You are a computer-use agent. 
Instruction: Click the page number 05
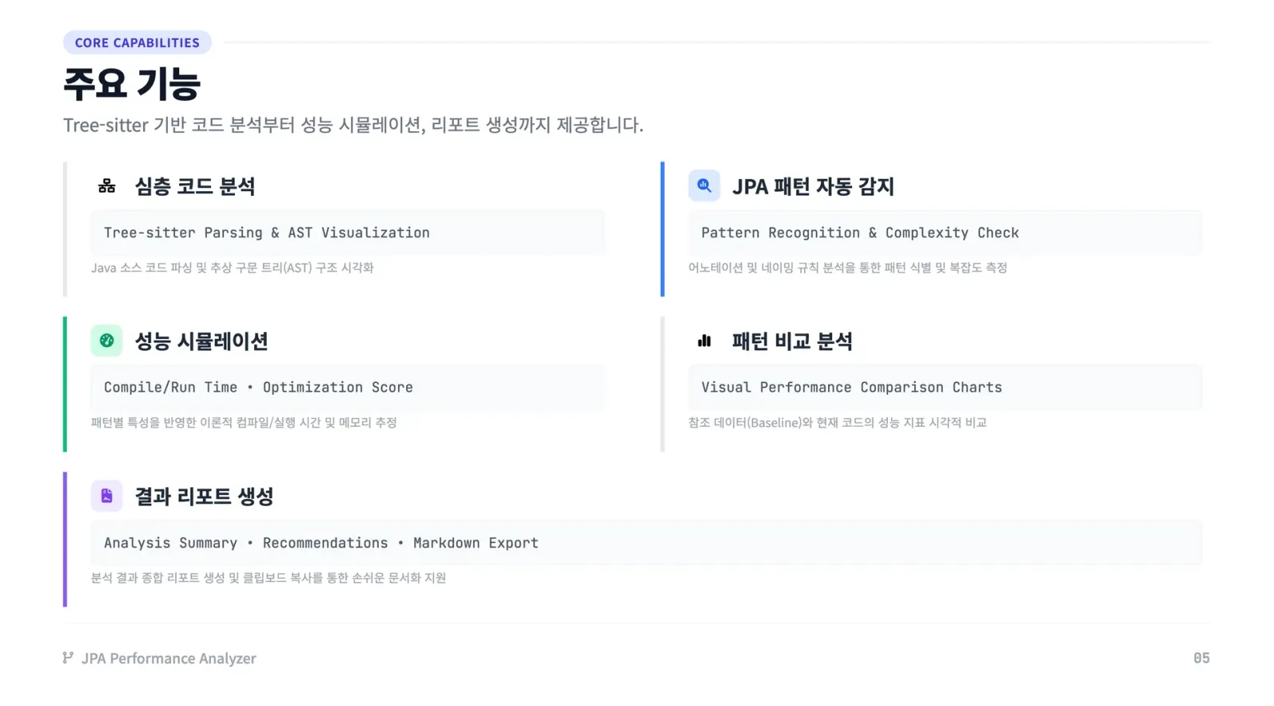coord(1201,658)
